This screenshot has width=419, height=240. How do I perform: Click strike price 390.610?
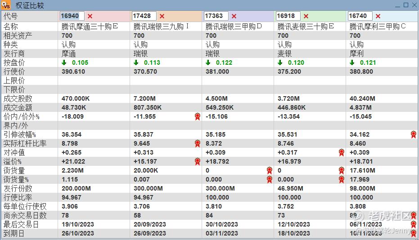73,71
